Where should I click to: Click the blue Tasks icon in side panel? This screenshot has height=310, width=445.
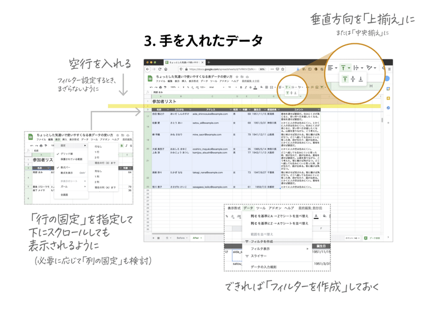tap(388, 108)
